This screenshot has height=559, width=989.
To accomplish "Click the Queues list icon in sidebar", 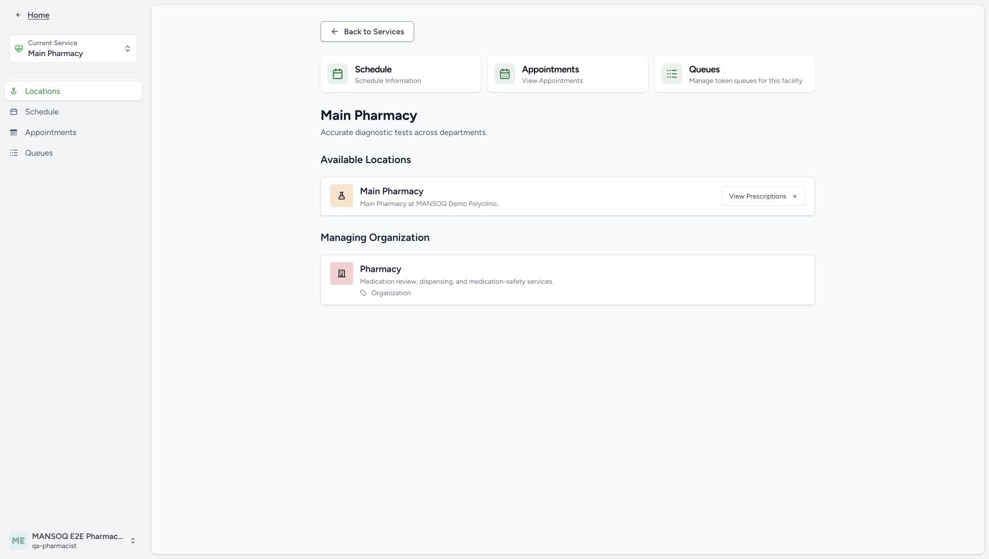I will click(14, 153).
